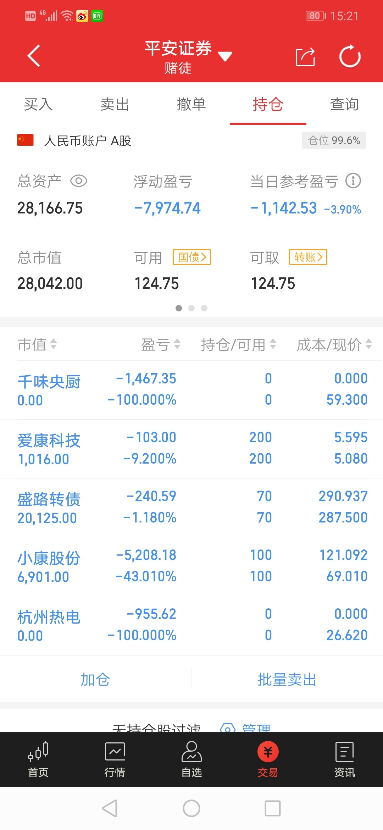Tap the 加仓 button
Image resolution: width=383 pixels, height=830 pixels.
pyautogui.click(x=95, y=679)
